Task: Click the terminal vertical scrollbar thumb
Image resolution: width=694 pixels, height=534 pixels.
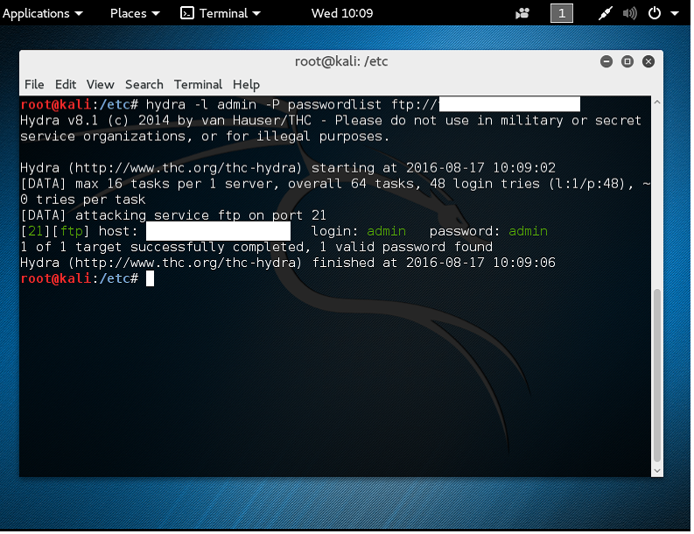Action: coord(657,376)
